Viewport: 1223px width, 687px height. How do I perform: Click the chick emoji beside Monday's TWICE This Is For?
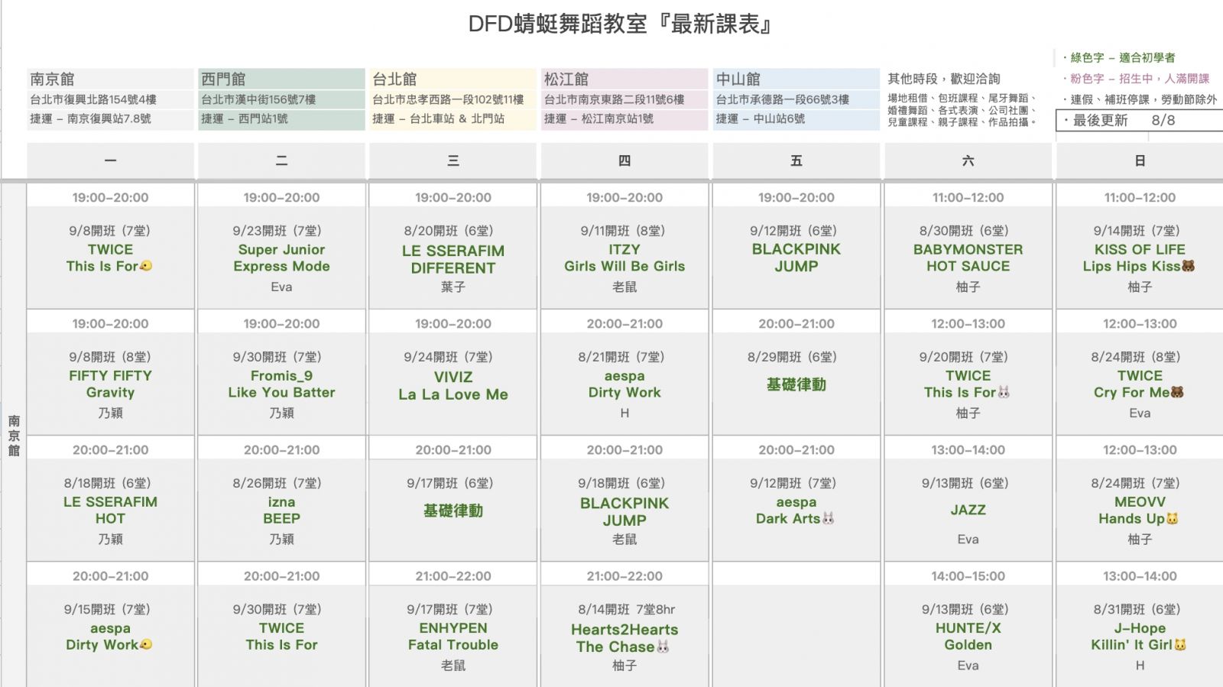click(x=146, y=266)
